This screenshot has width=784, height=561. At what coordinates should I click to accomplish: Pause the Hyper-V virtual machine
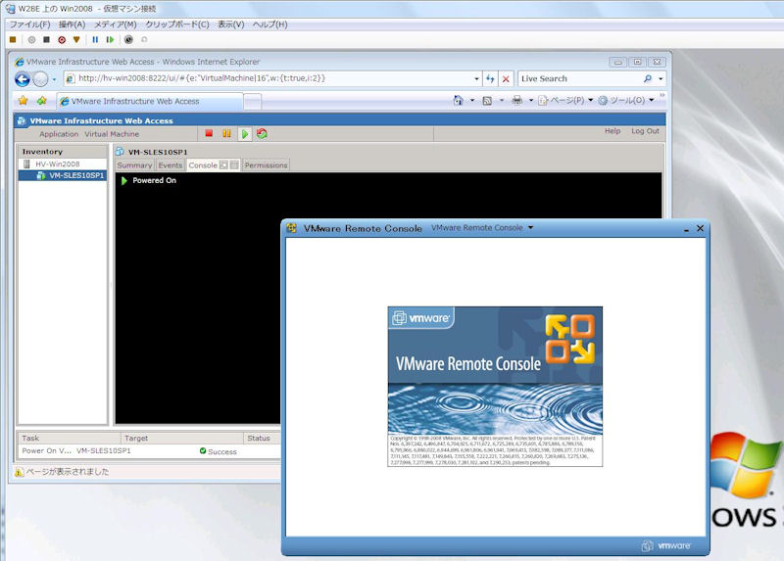[95, 39]
